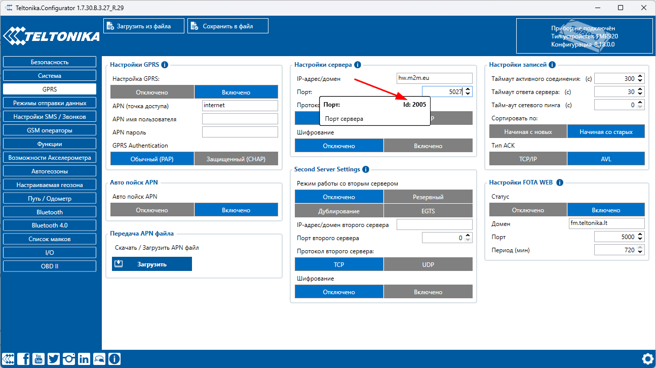
Task: Increase Таймаут активного соединения value
Action: (640, 76)
